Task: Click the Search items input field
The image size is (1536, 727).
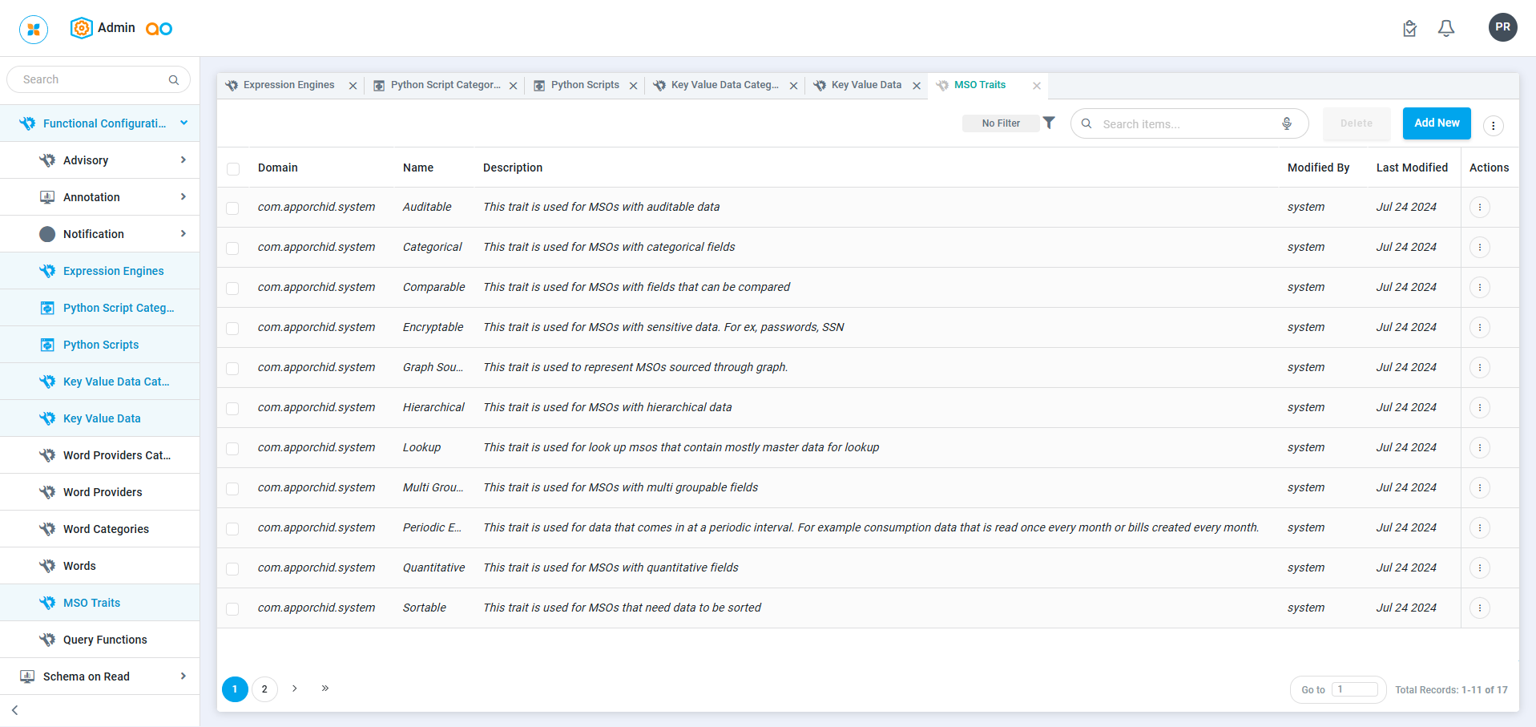Action: pyautogui.click(x=1184, y=124)
